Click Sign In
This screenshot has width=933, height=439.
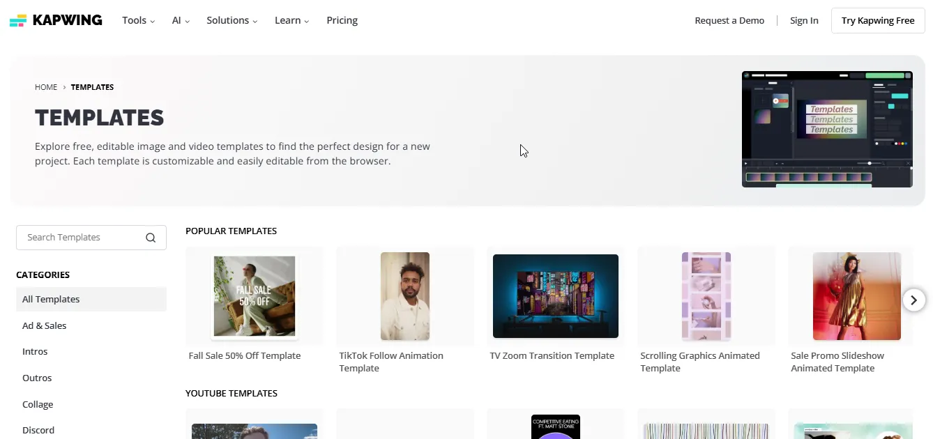[x=804, y=20]
